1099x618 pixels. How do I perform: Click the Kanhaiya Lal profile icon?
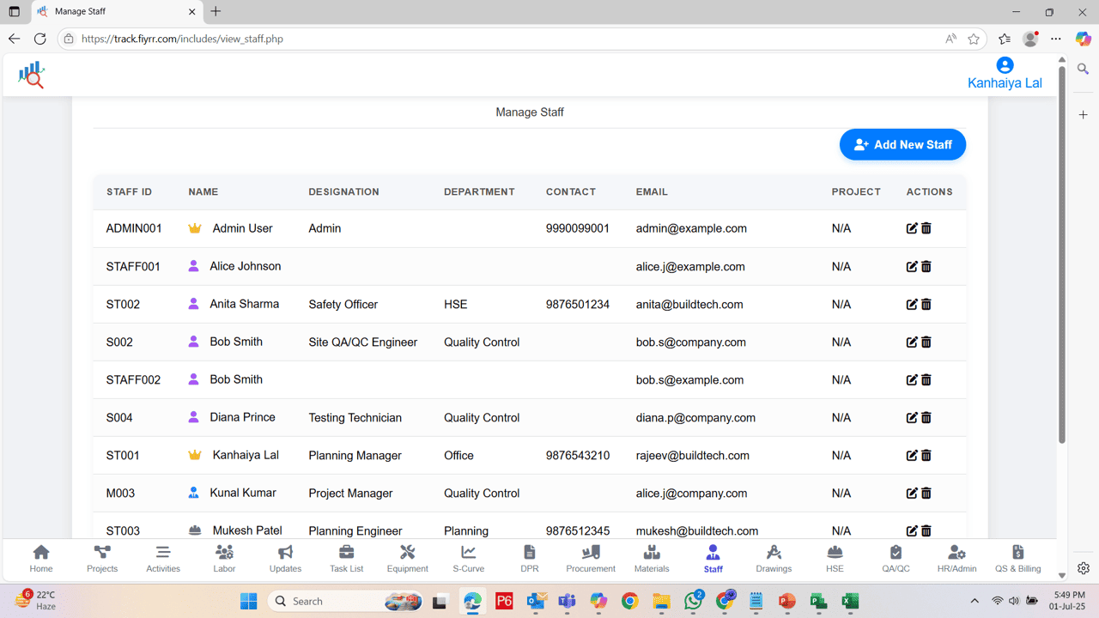point(1005,64)
